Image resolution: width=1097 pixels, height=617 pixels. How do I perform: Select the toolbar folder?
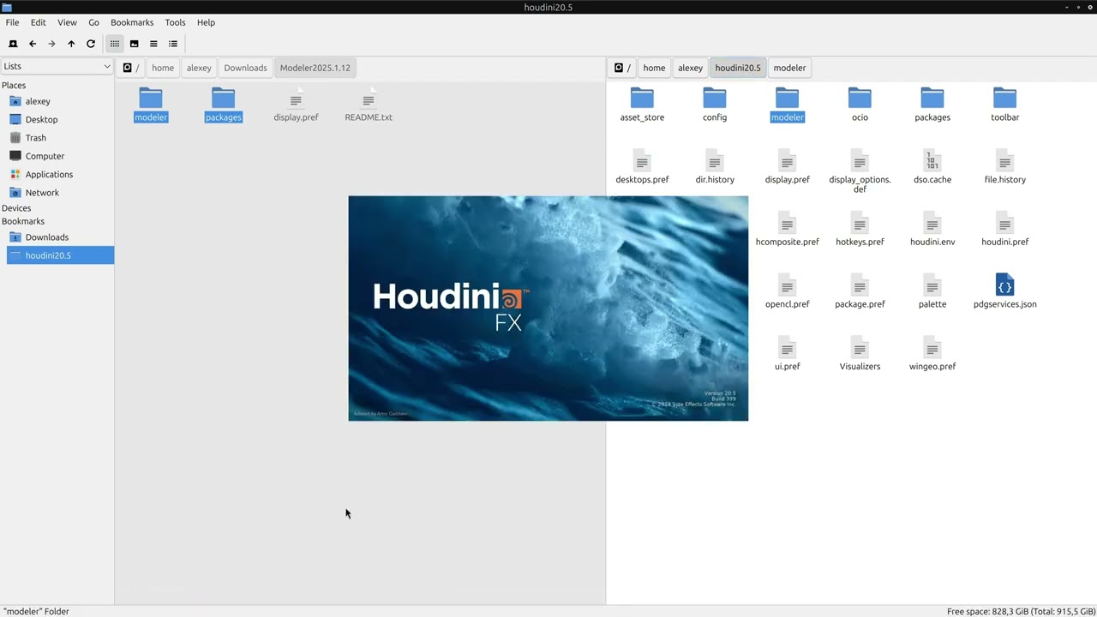point(1005,105)
